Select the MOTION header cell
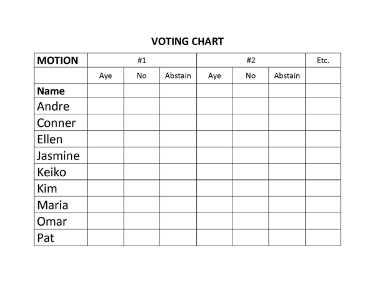Screen dimensions: 375x290 (57, 61)
